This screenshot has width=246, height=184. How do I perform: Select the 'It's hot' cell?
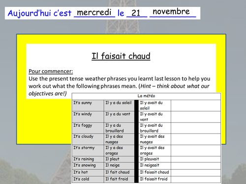click(88, 173)
